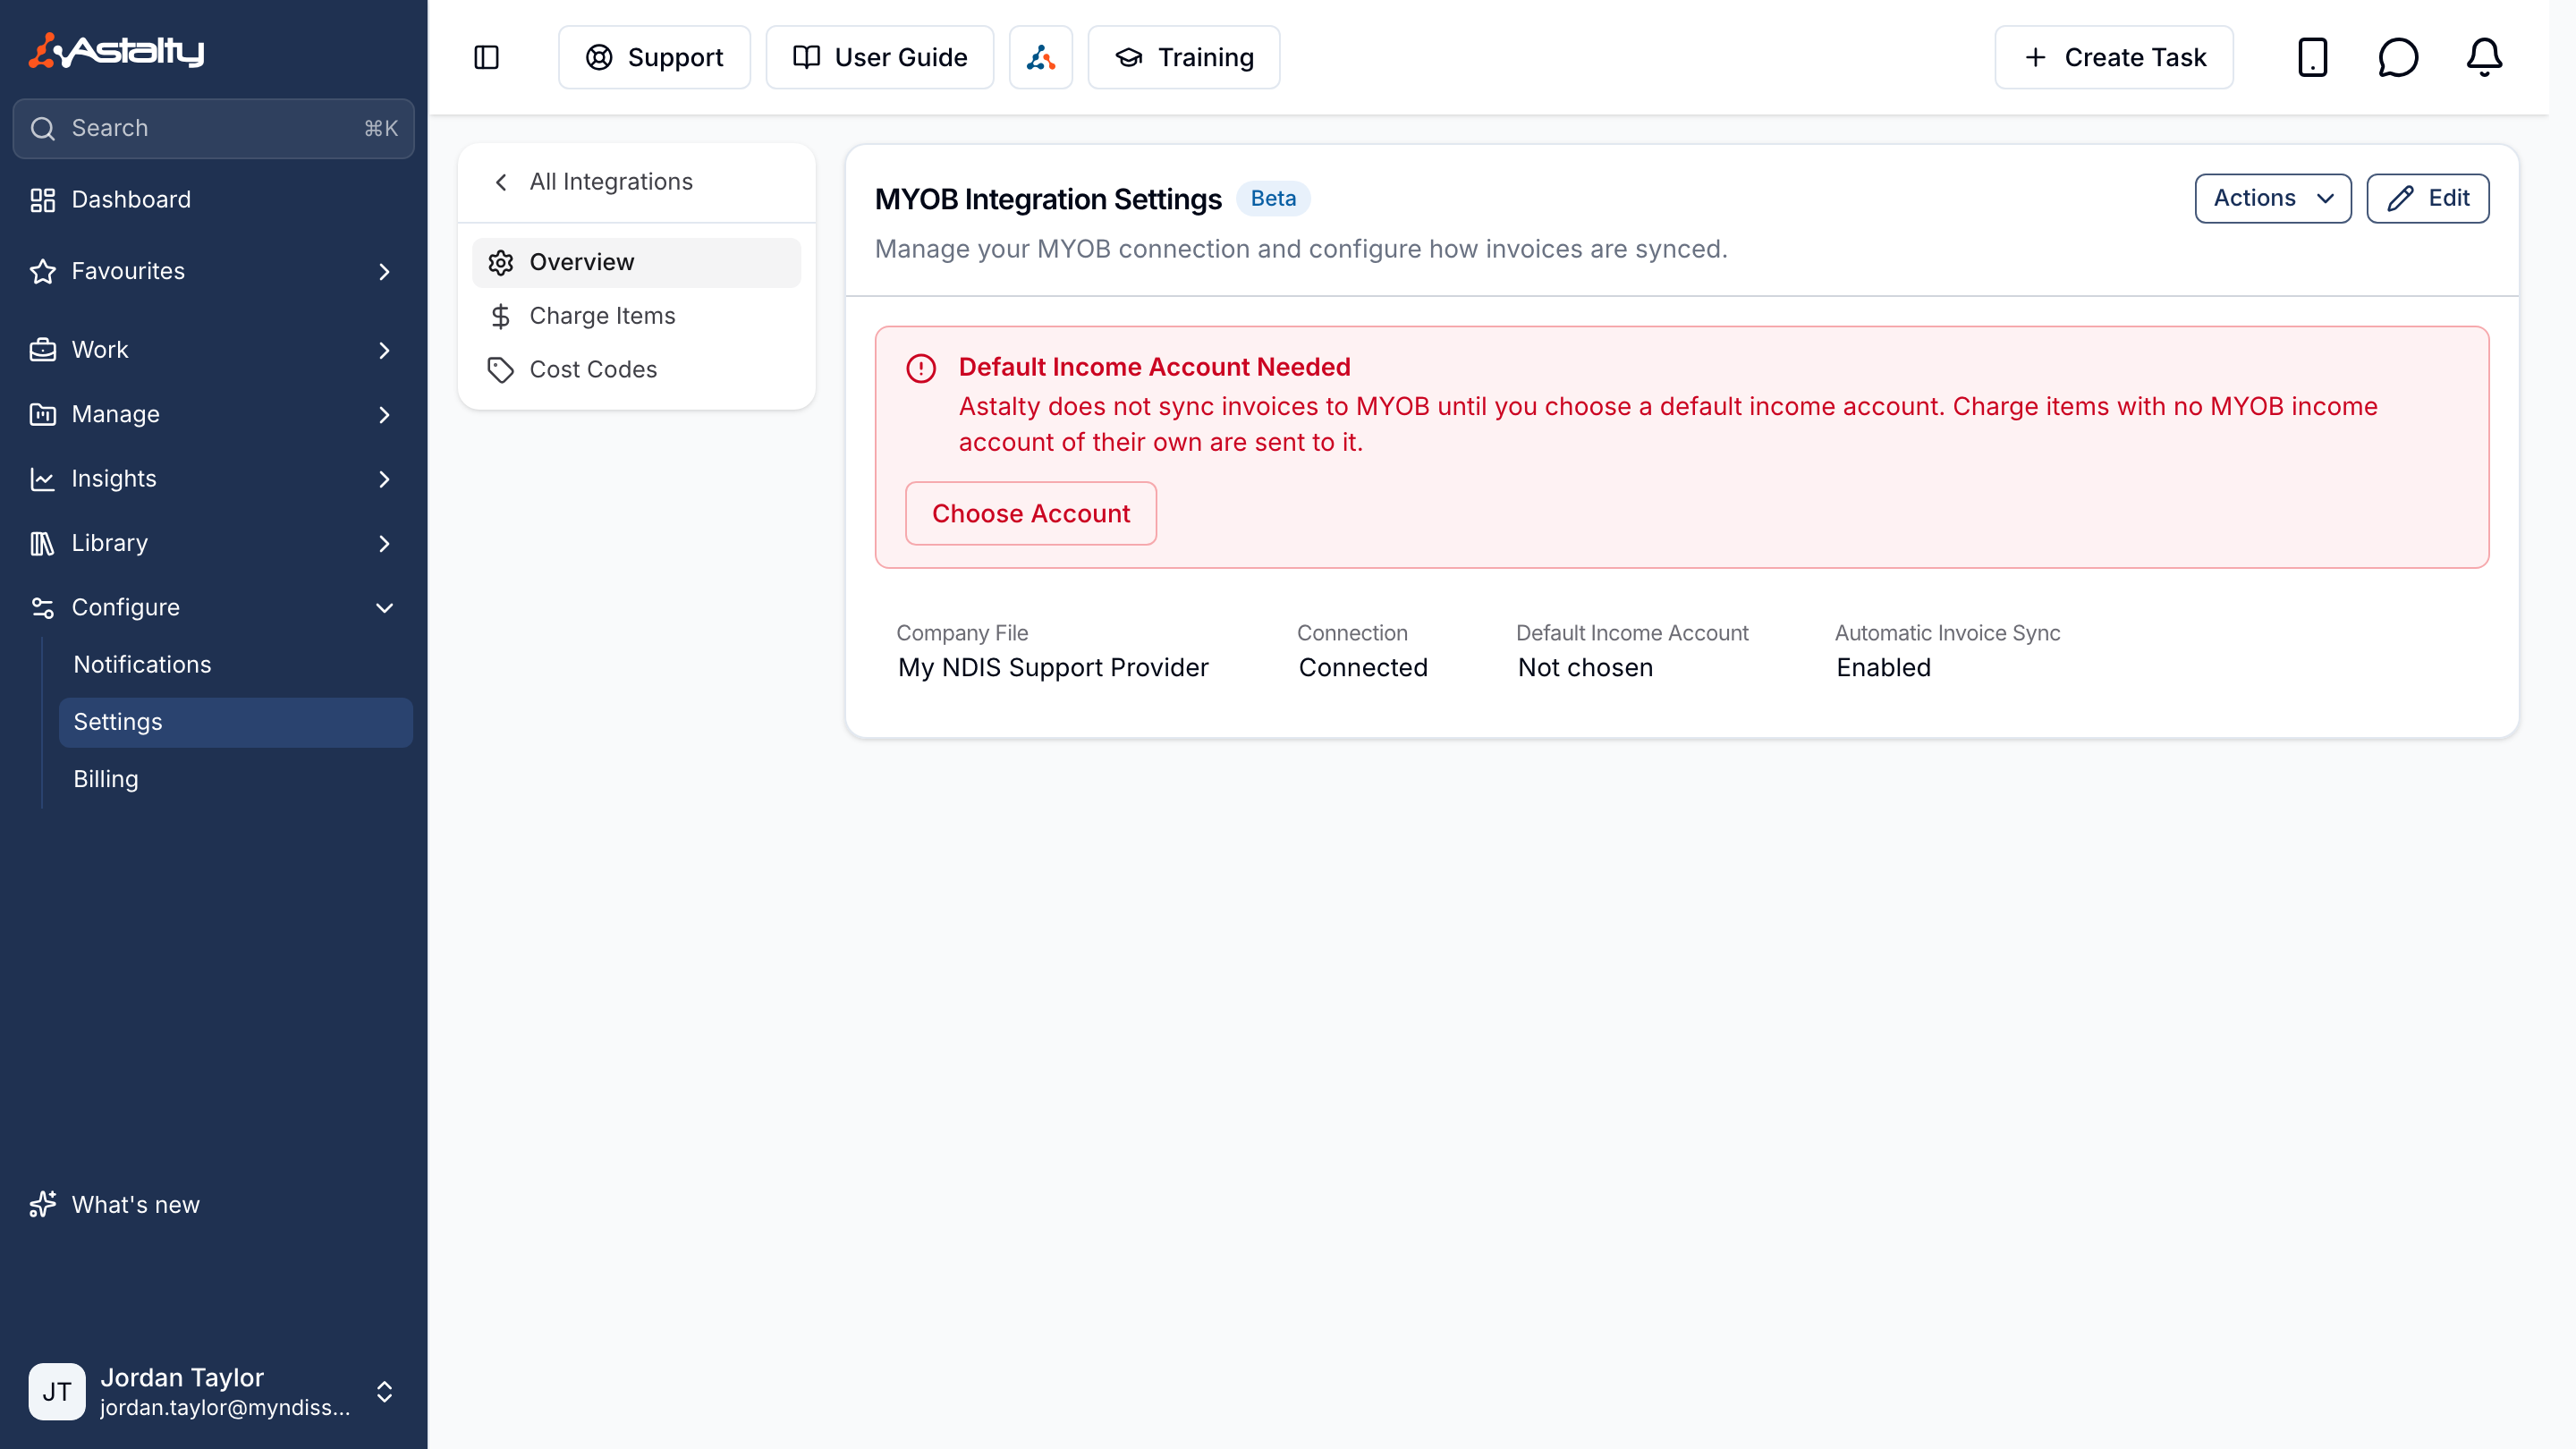Click What's new link
2576x1449 pixels.
pyautogui.click(x=135, y=1204)
